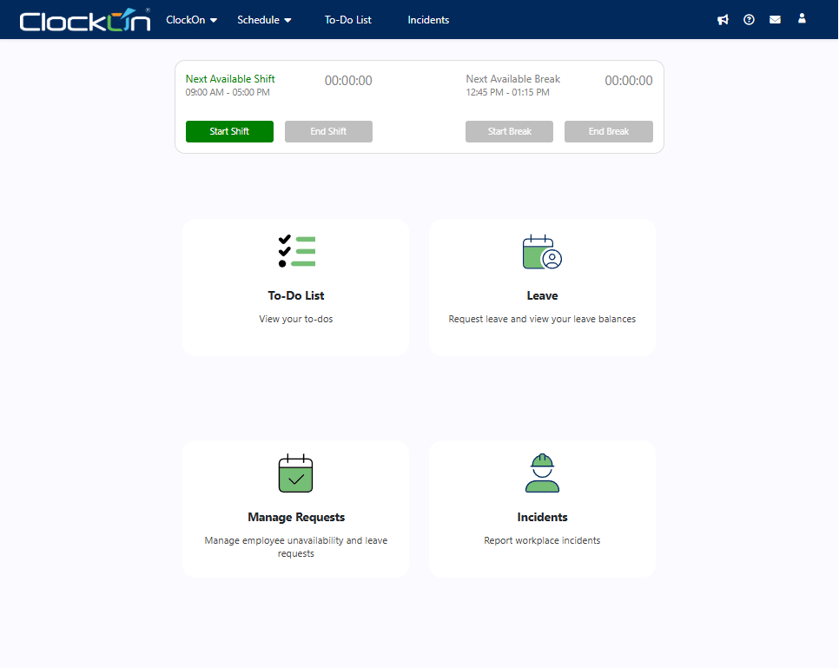This screenshot has width=839, height=668.
Task: Open the Leave card title
Action: (x=542, y=295)
